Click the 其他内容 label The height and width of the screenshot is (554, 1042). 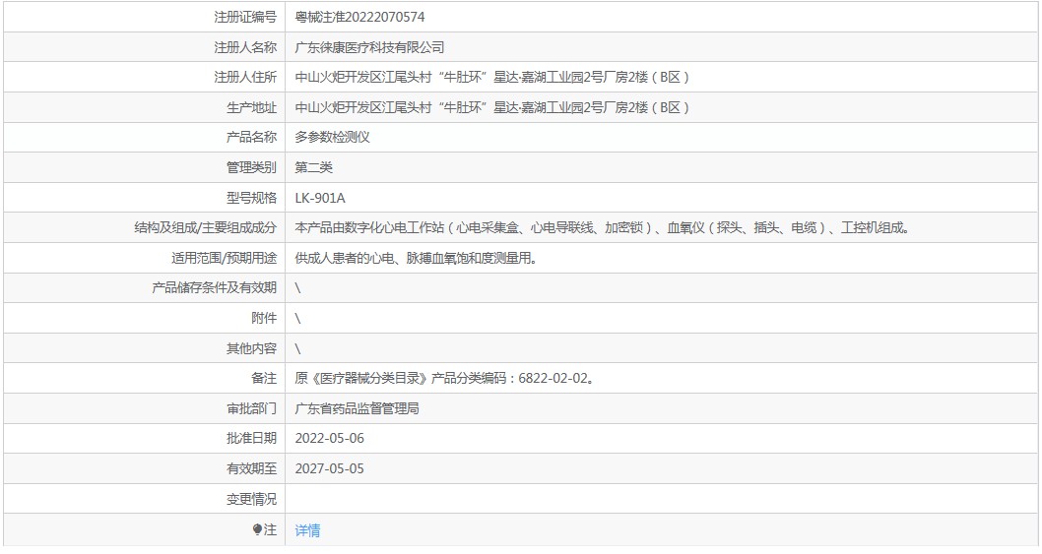251,348
